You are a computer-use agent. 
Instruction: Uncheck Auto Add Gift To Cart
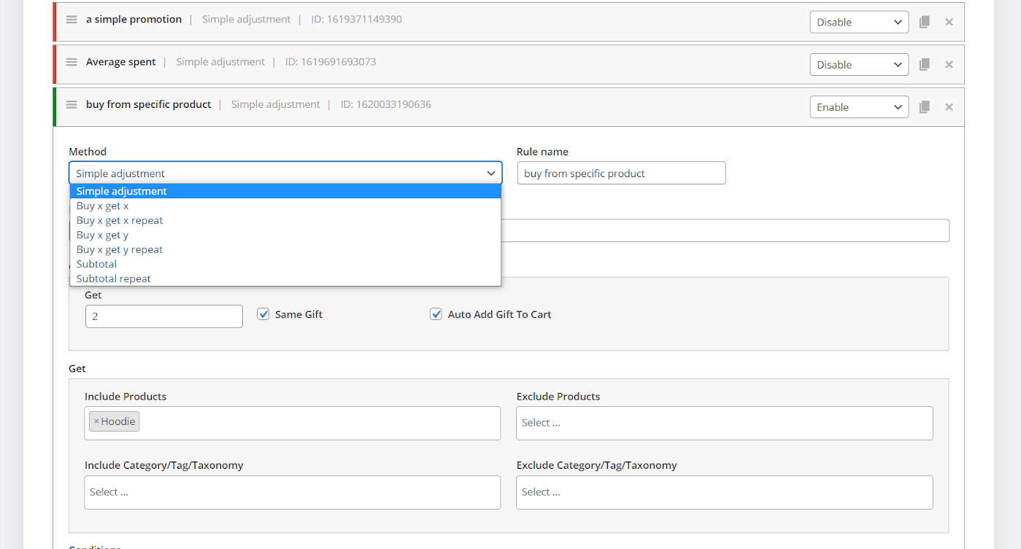[436, 314]
